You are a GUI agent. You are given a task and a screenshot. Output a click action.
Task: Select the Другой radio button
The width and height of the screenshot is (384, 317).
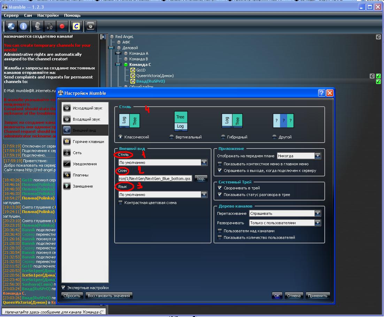click(275, 137)
